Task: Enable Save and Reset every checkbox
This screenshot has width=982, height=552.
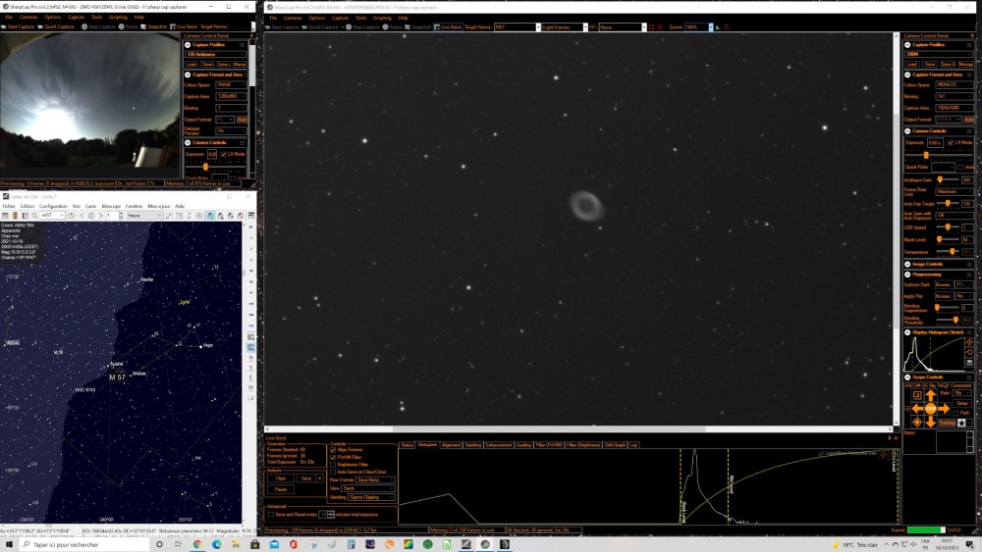Action: point(271,515)
